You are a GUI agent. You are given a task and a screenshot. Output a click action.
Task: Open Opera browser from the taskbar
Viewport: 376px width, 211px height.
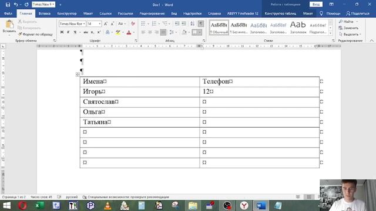22,206
